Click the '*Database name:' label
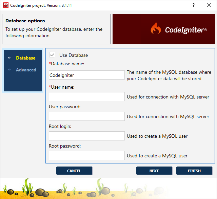Viewport: 217px width, 199px height. (x=66, y=64)
